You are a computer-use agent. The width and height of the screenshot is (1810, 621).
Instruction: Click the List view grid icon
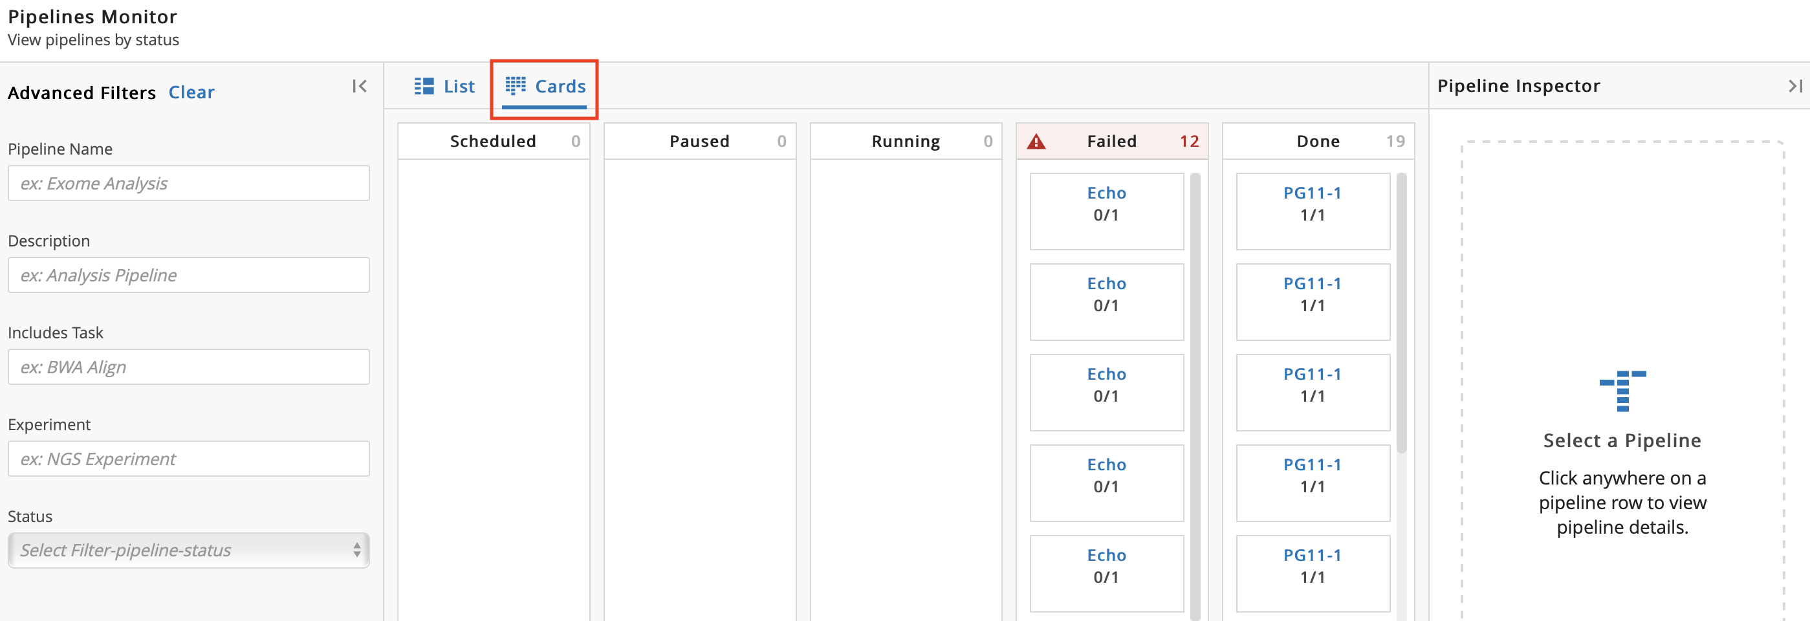point(424,87)
